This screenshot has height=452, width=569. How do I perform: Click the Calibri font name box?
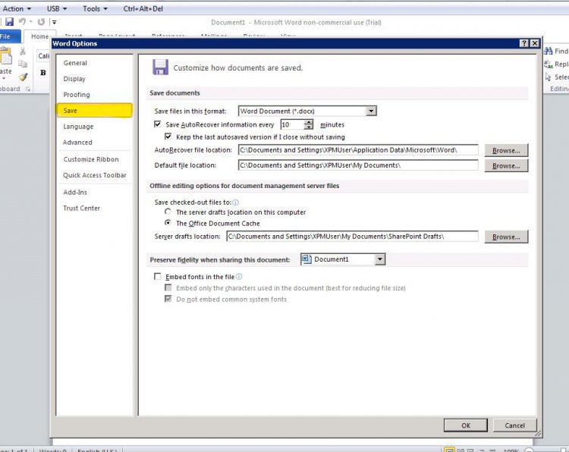(x=43, y=56)
